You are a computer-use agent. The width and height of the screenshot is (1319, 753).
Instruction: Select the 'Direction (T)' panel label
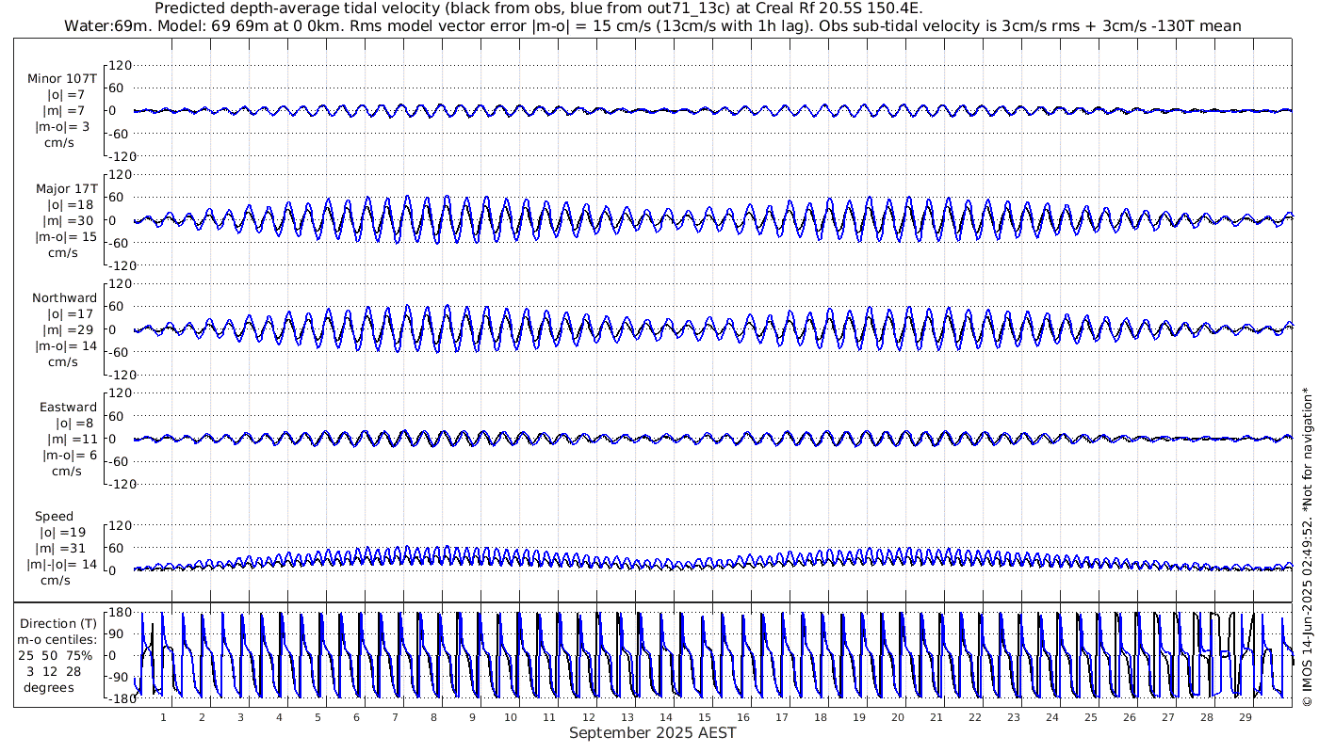tap(58, 624)
